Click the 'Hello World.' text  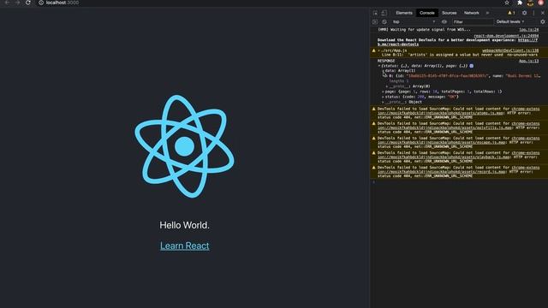click(x=185, y=225)
